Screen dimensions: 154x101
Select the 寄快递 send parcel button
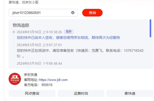[x=130, y=93]
